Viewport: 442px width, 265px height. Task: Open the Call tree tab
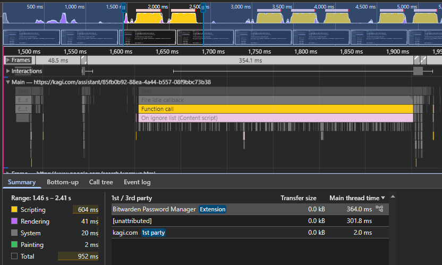101,182
